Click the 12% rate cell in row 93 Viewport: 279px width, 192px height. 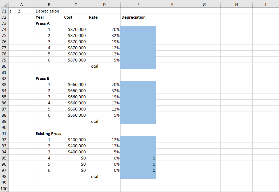point(104,146)
